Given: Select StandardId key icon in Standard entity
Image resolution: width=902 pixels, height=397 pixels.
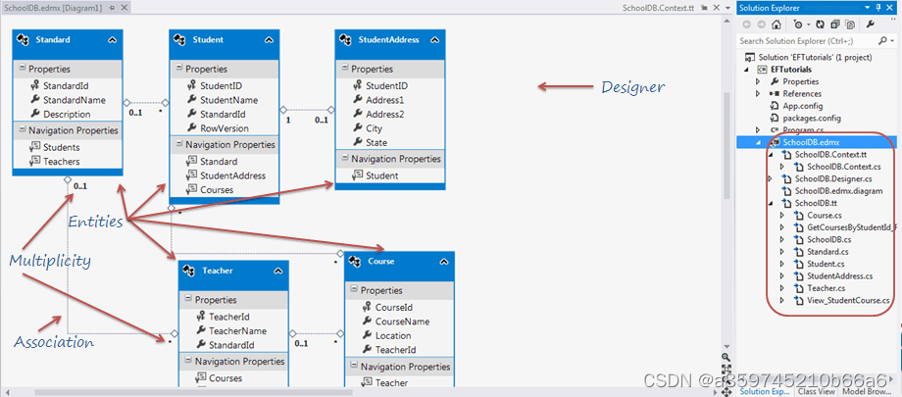Looking at the screenshot, I should pyautogui.click(x=34, y=85).
